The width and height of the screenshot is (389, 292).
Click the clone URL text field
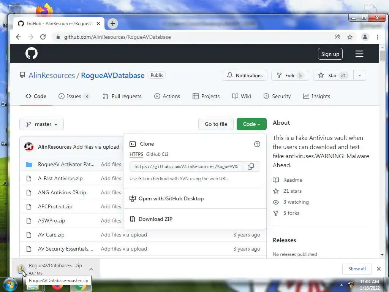[x=186, y=167]
